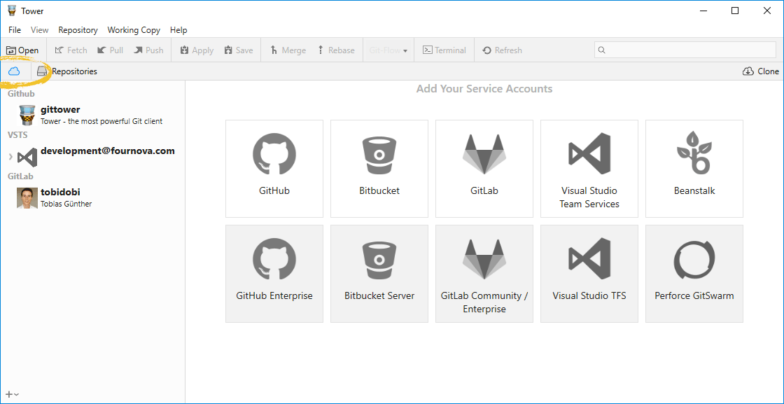Viewport: 784px width, 404px height.
Task: Click the Save stash icon
Action: pyautogui.click(x=239, y=50)
